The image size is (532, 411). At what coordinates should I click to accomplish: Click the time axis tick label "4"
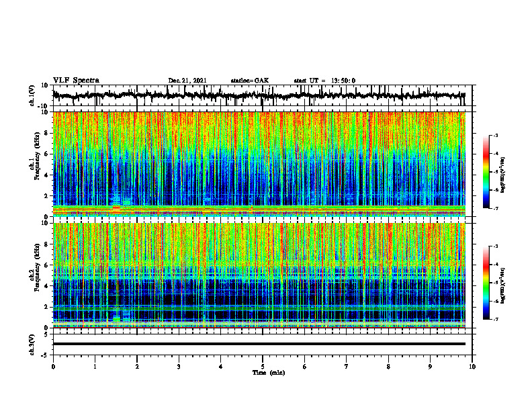point(220,367)
